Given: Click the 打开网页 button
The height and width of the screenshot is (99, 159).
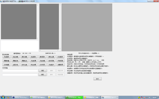Looking at the screenshot, I should pyautogui.click(x=42, y=65).
